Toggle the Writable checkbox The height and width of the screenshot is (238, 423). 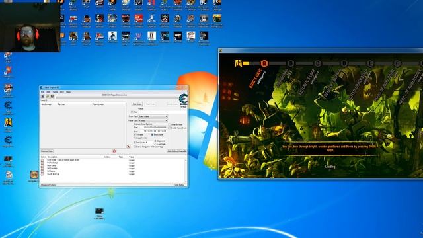coord(135,134)
